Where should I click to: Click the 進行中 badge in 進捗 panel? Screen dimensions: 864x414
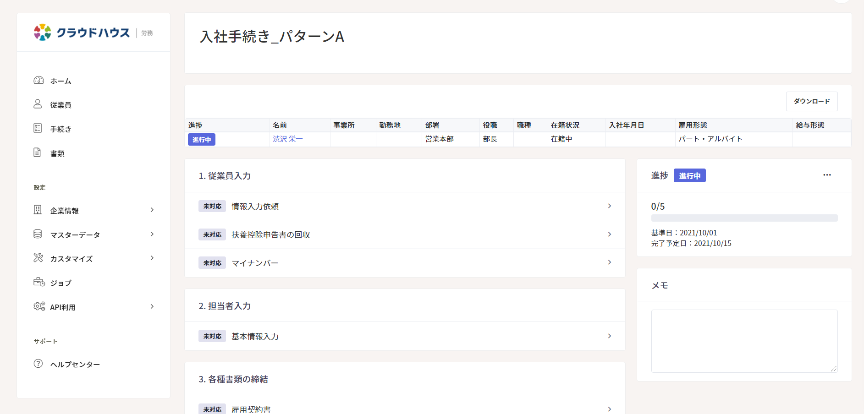(689, 175)
